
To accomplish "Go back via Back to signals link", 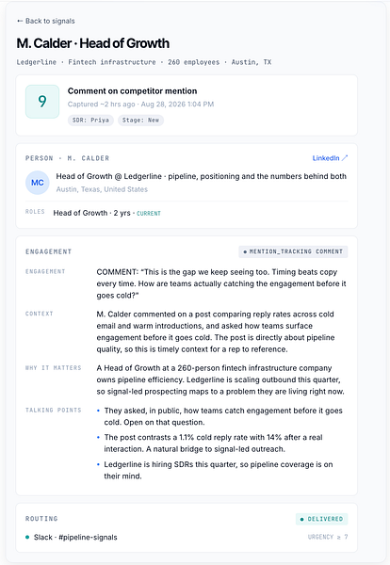I will [46, 21].
